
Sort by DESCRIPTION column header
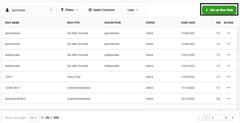[113, 23]
